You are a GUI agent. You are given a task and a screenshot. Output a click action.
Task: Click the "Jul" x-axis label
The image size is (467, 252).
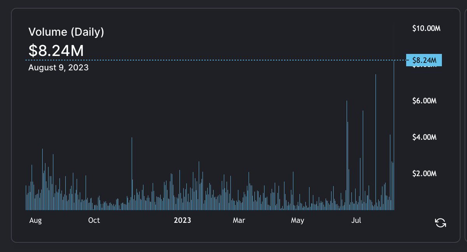pos(356,220)
